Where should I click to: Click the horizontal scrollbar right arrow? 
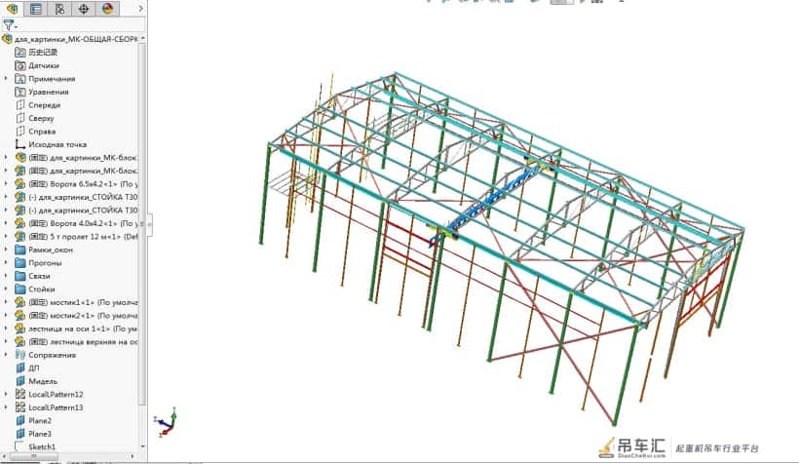(x=133, y=456)
